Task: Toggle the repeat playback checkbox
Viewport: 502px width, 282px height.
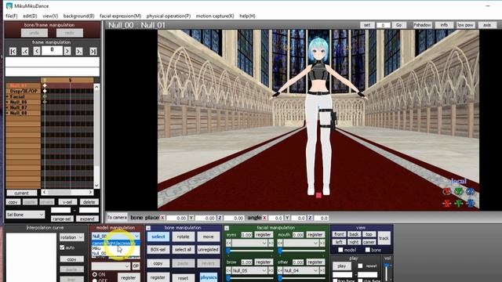Action: click(x=360, y=266)
